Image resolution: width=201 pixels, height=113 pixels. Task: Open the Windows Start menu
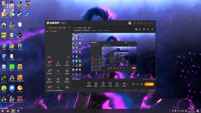(3, 111)
